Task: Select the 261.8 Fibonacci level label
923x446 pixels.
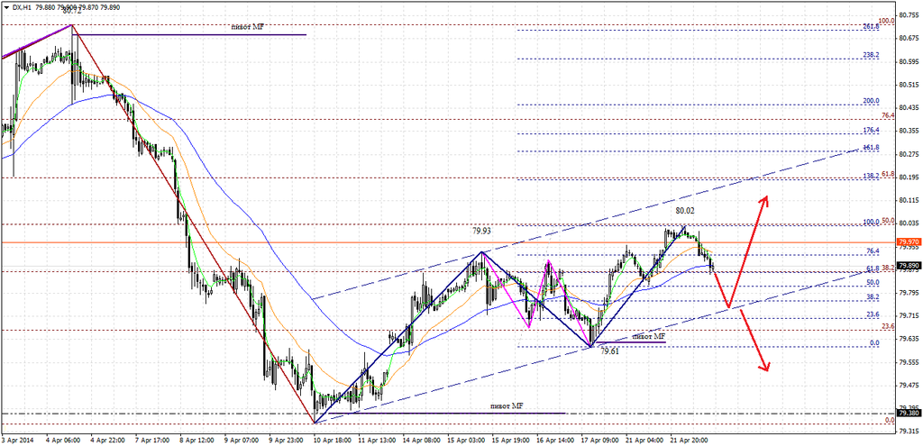Action: [x=872, y=27]
